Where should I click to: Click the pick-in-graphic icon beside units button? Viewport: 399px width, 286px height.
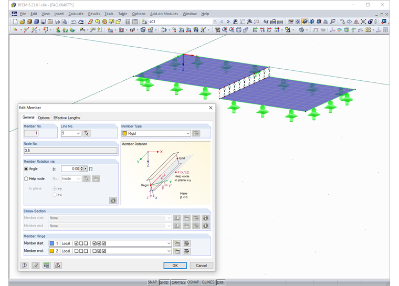[58, 266]
